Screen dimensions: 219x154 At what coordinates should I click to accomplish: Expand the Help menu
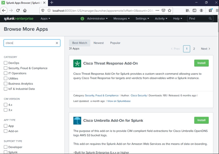coord(177,19)
